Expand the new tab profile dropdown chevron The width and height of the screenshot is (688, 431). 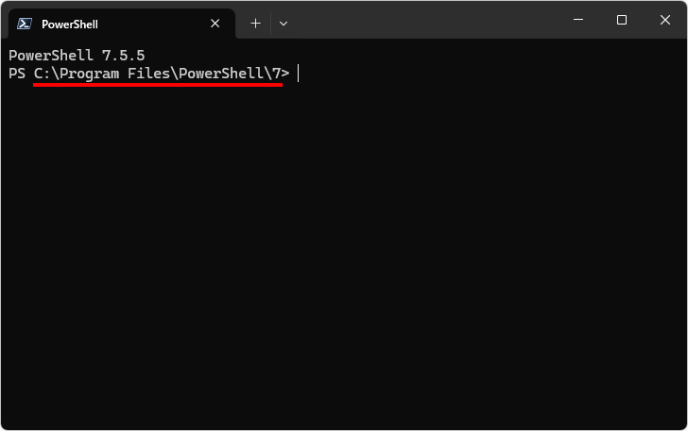[283, 24]
